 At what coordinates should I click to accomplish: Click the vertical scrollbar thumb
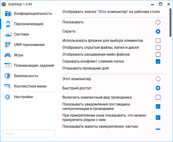pyautogui.click(x=170, y=23)
